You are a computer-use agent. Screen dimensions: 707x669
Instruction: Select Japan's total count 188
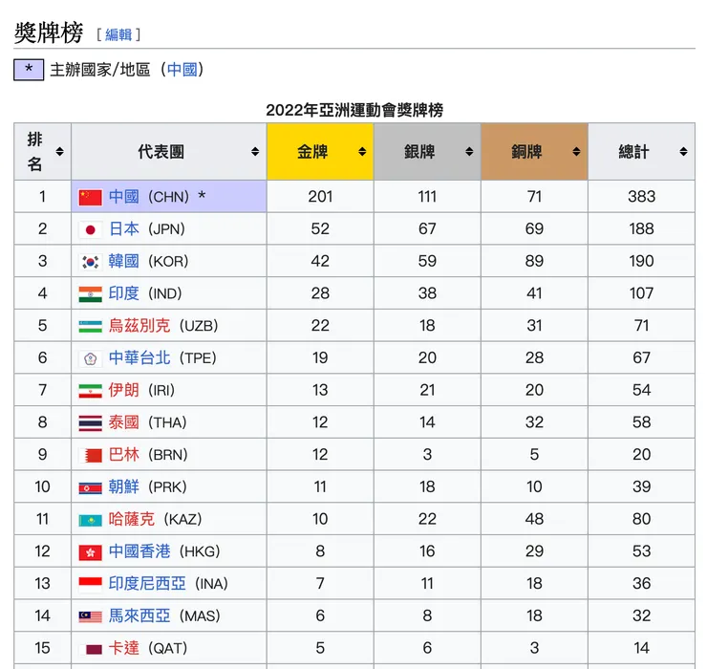pos(642,228)
